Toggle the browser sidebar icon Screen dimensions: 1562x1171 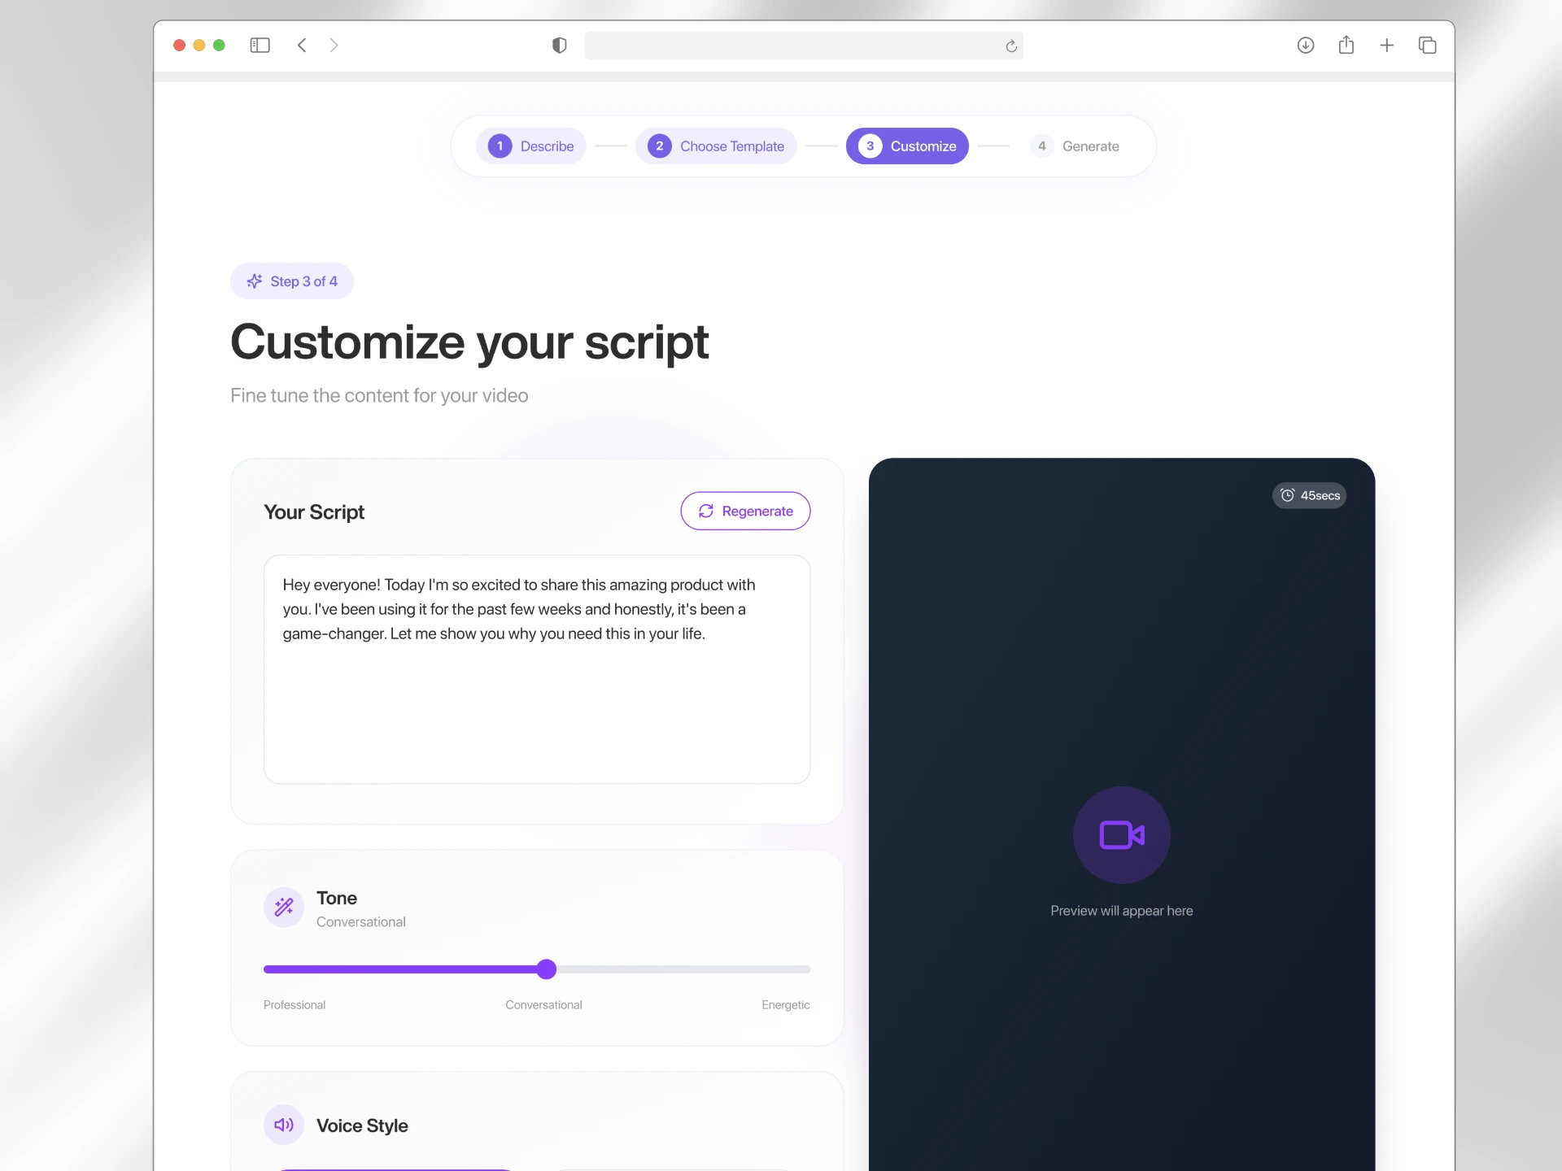260,46
